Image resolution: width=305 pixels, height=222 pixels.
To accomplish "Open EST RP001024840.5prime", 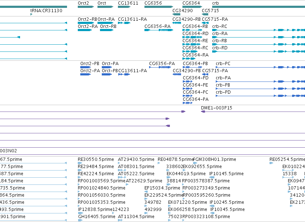I will [x=101, y=188].
